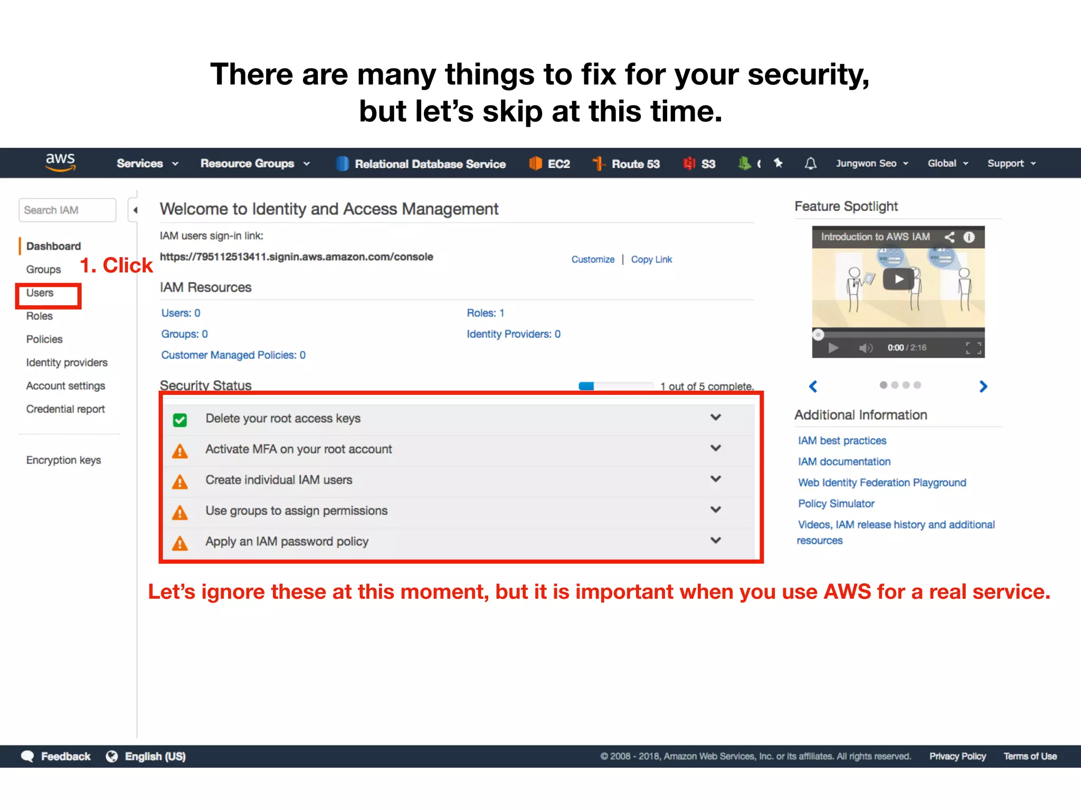Screen dimensions: 1081x811
Task: Open the IAM documentation link
Action: click(x=844, y=461)
